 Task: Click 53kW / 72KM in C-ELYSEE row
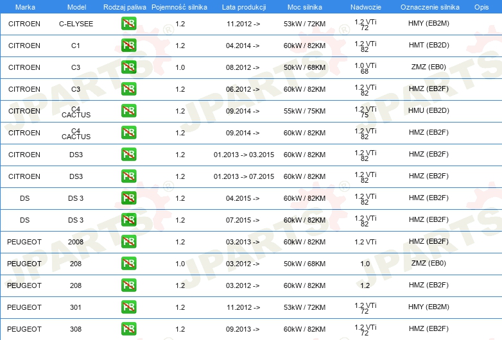point(304,24)
